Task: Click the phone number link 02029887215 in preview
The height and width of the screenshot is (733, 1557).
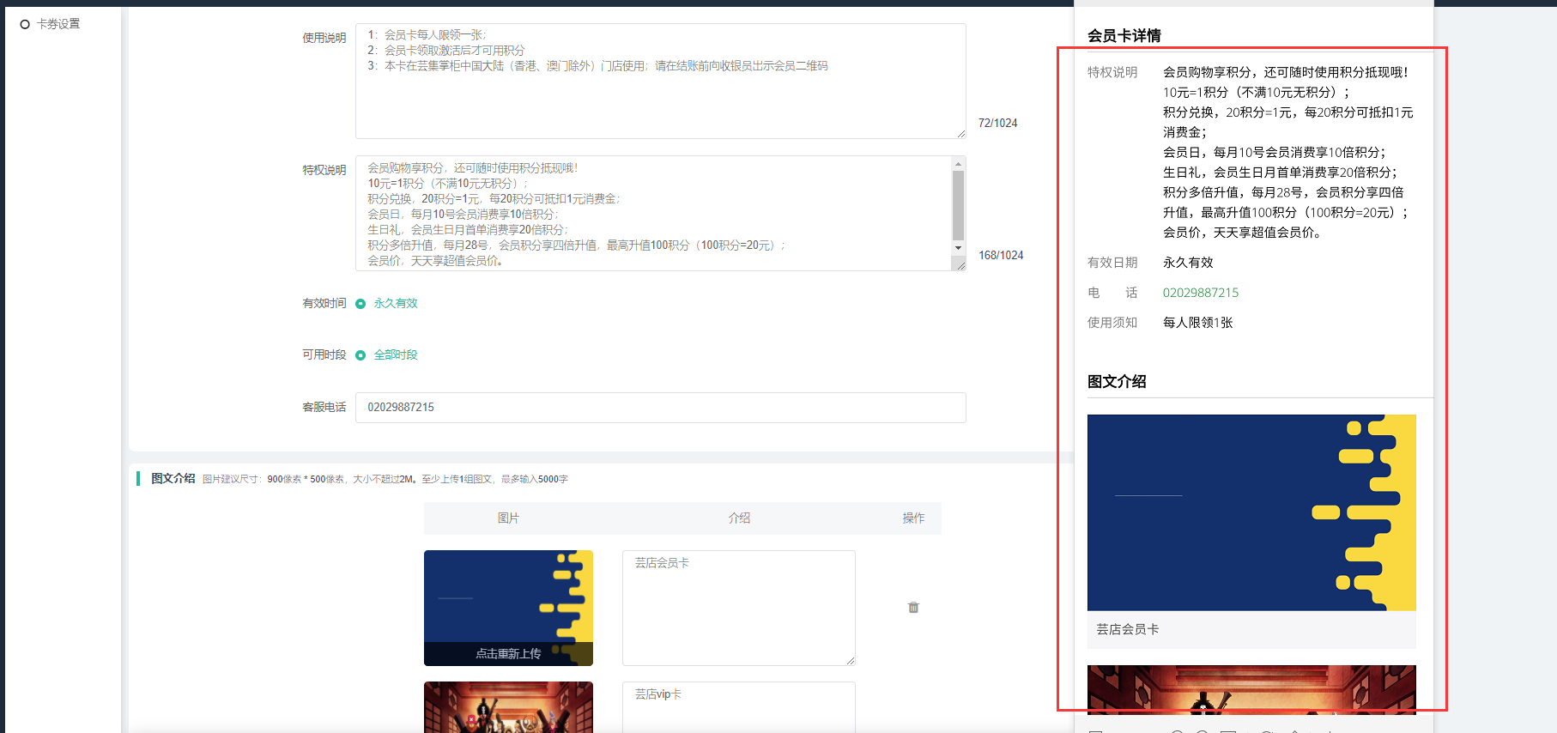Action: (x=1200, y=293)
